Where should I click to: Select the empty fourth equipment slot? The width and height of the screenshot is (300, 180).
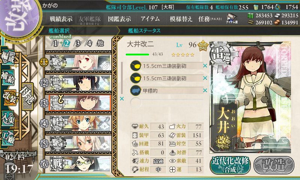point(166,103)
